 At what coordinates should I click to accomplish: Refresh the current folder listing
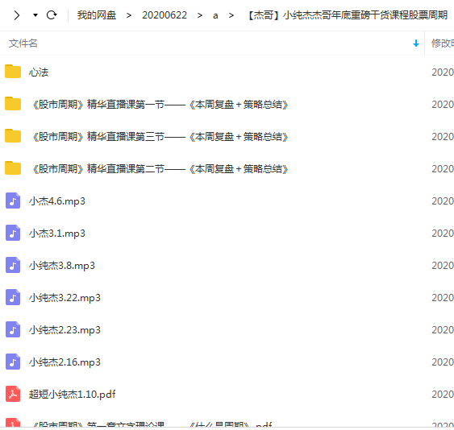pyautogui.click(x=52, y=15)
